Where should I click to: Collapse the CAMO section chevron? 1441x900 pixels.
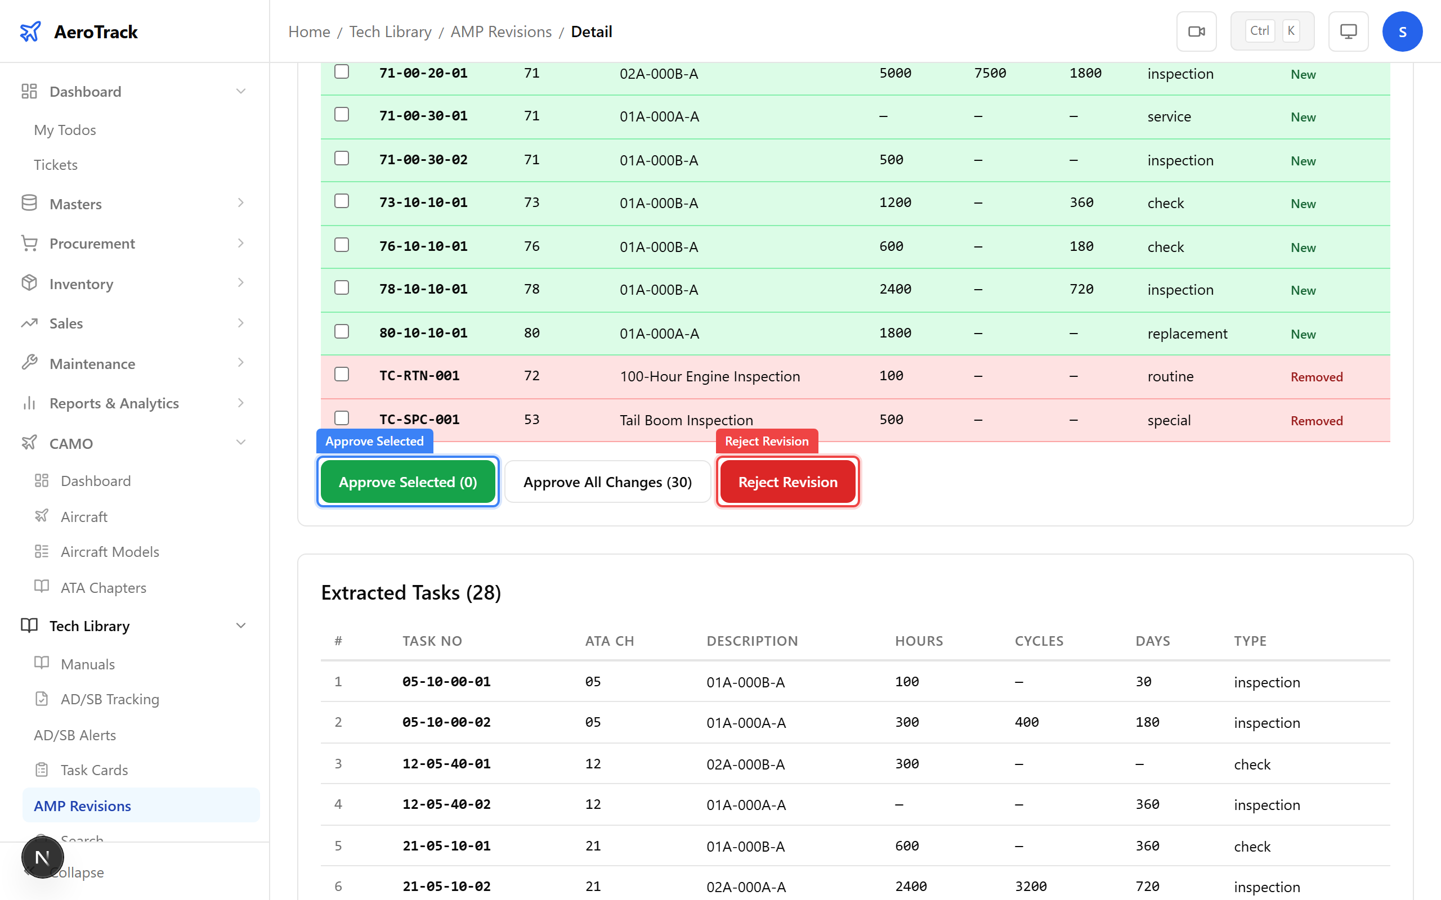(x=240, y=443)
